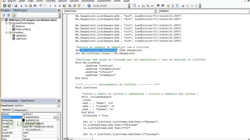Click the BorderColor black color swatch

tap(23, 120)
